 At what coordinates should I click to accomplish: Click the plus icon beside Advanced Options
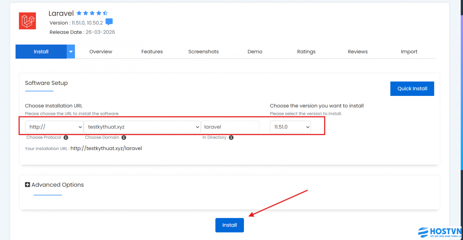coord(27,185)
